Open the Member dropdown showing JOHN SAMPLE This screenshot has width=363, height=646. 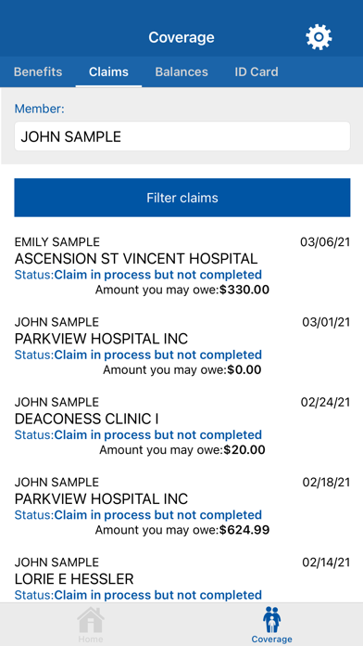pos(182,136)
